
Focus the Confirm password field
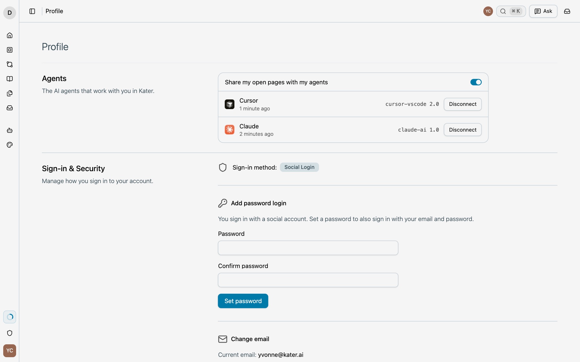[308, 280]
